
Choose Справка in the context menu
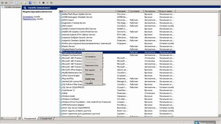92,83
